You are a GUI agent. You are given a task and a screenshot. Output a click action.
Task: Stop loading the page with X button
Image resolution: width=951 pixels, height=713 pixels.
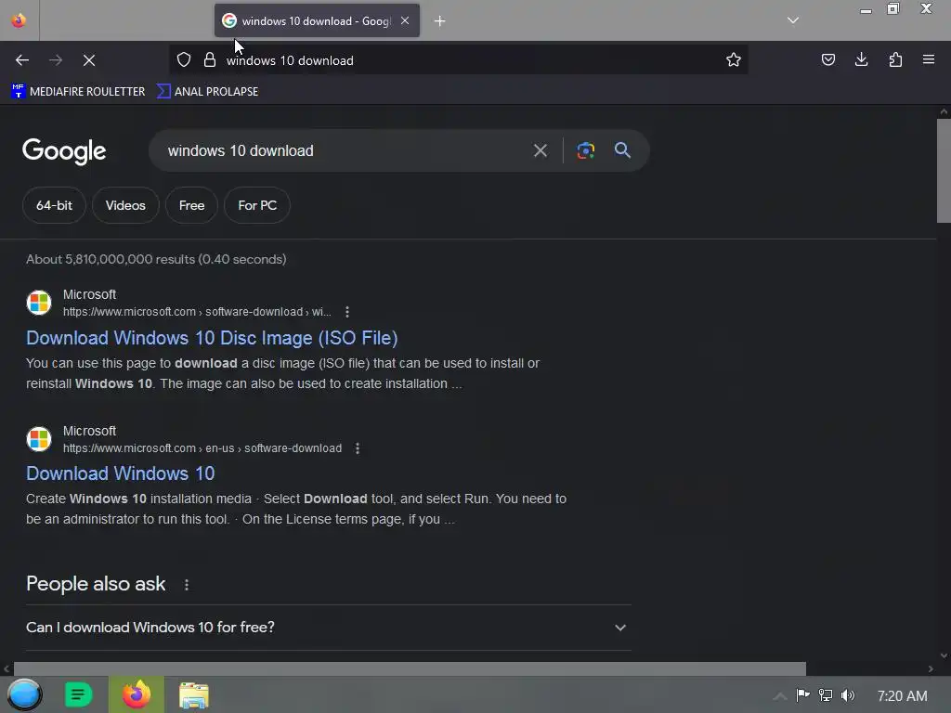[x=89, y=60]
